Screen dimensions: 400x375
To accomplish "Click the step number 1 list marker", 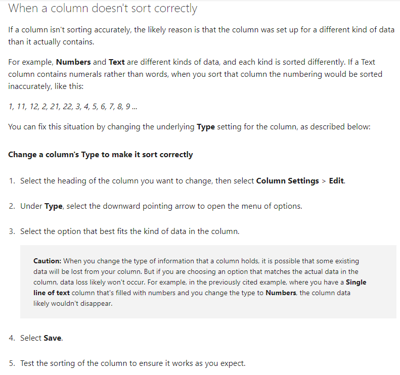I will click(12, 181).
